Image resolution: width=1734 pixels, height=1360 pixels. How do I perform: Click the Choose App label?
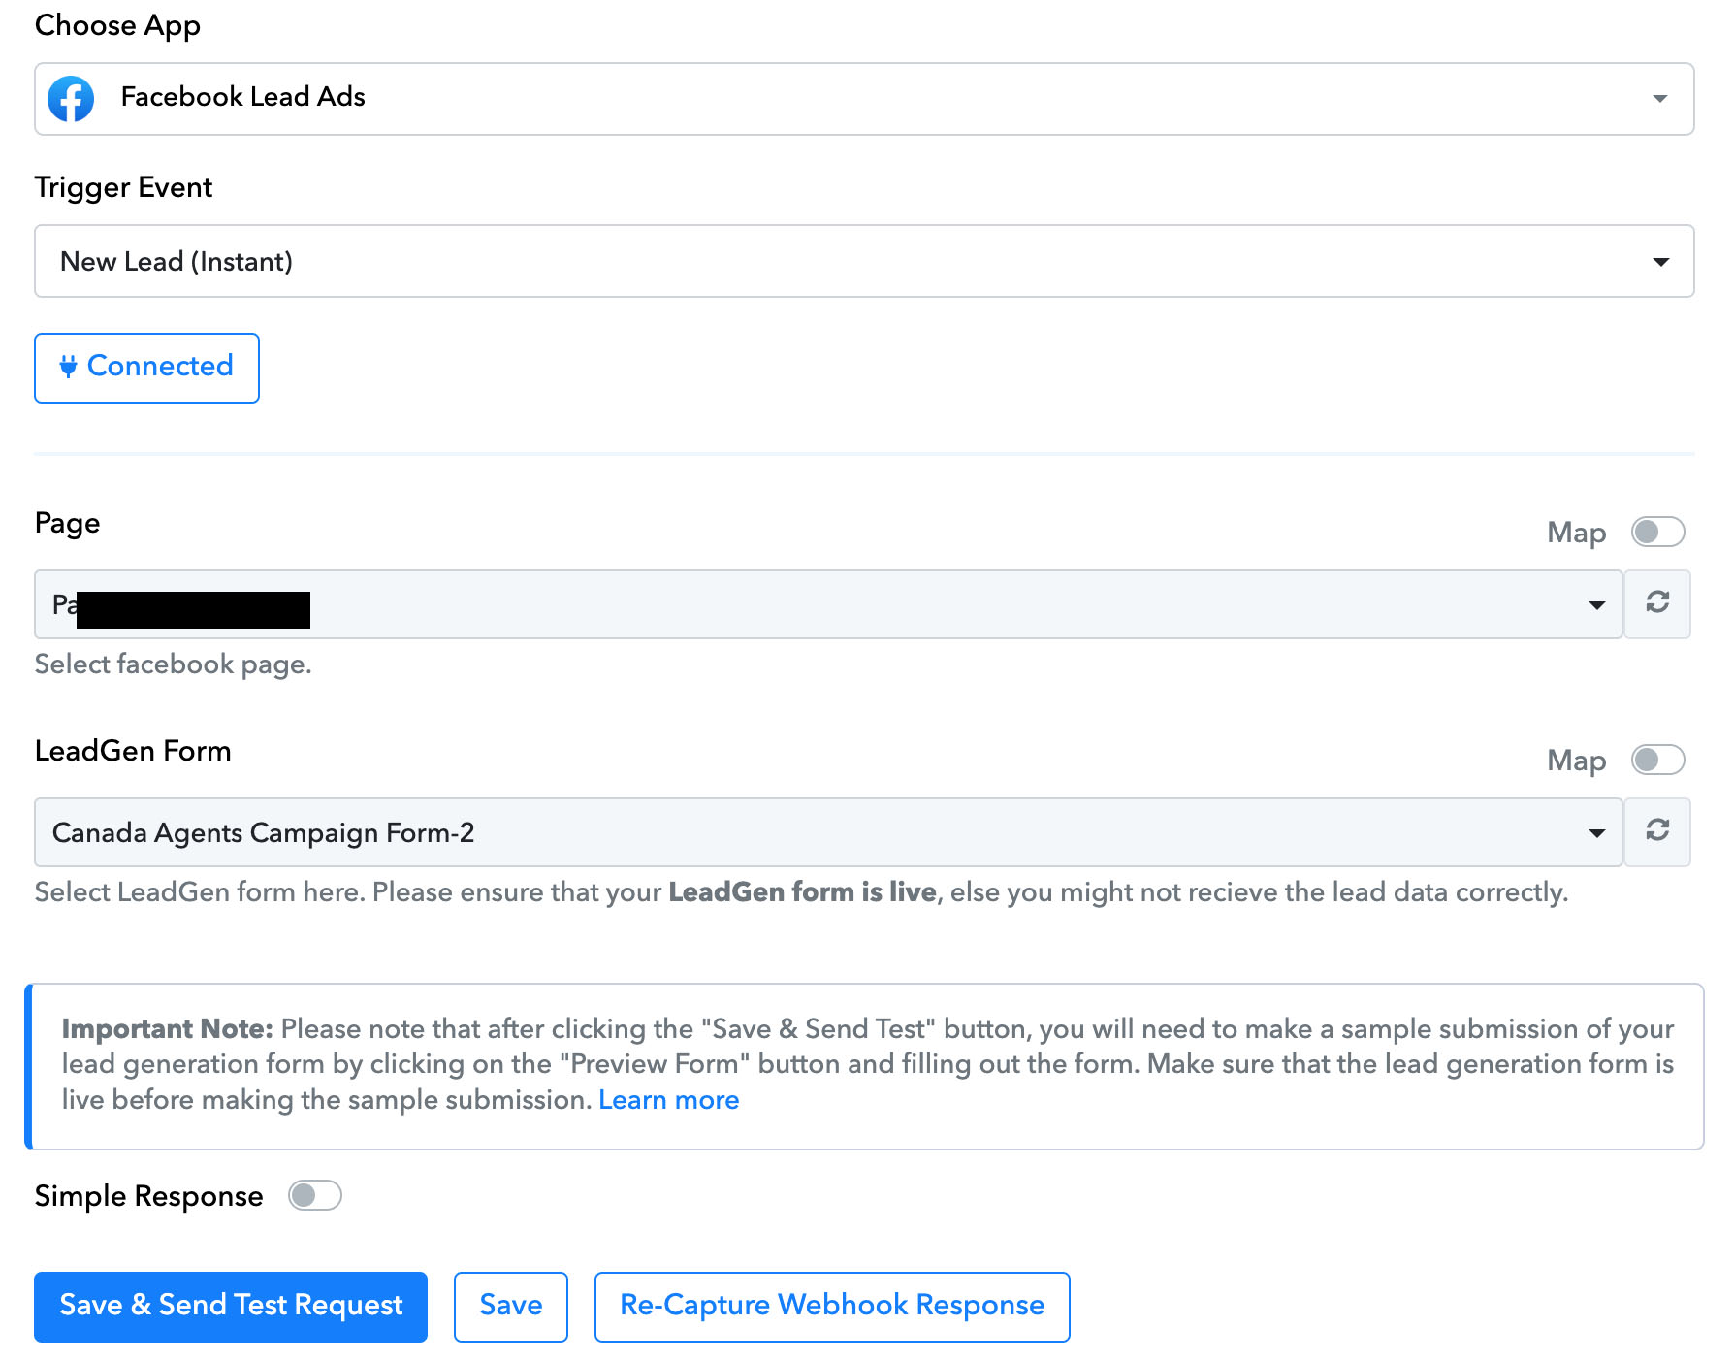[x=117, y=26]
